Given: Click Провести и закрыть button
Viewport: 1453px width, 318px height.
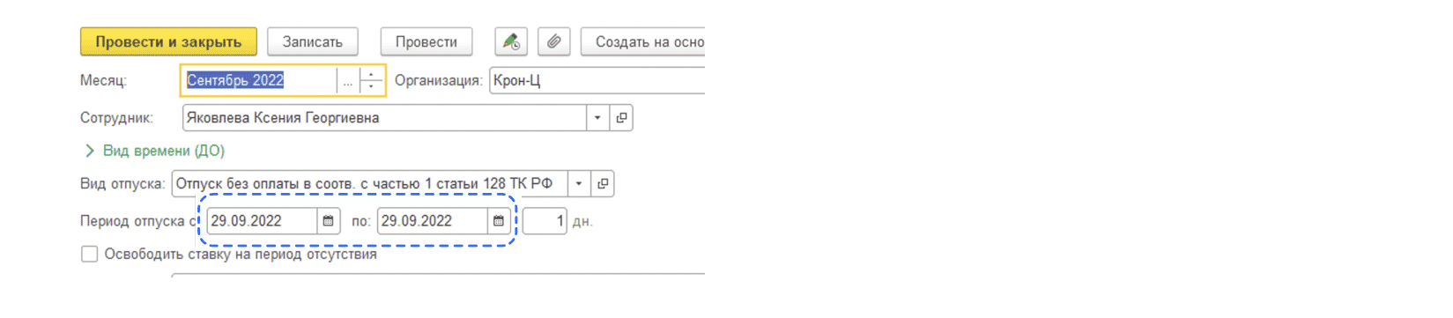Looking at the screenshot, I should pos(168,41).
